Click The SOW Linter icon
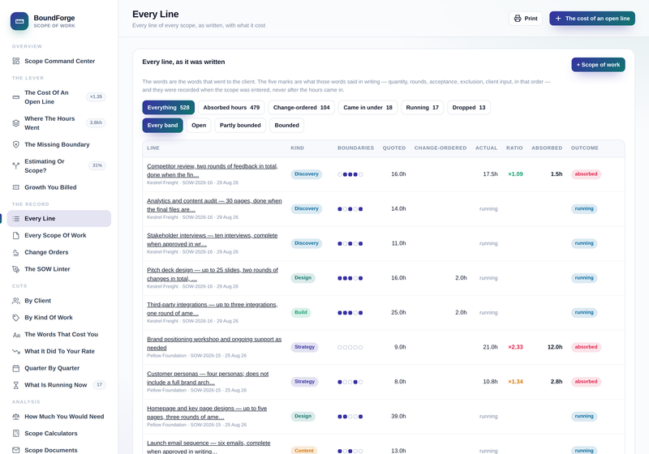The width and height of the screenshot is (649, 454). click(16, 269)
